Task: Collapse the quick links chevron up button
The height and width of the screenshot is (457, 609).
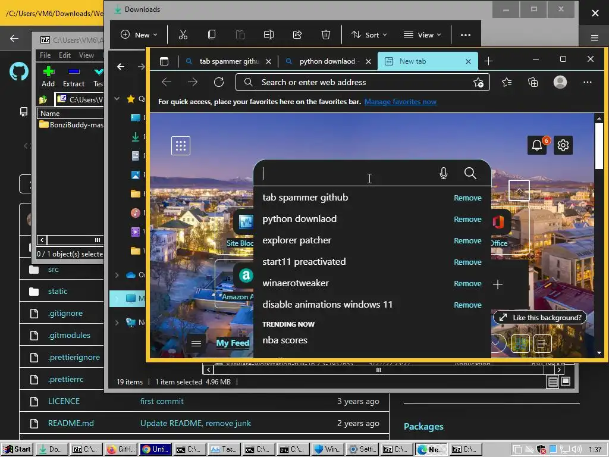Action: click(x=519, y=190)
